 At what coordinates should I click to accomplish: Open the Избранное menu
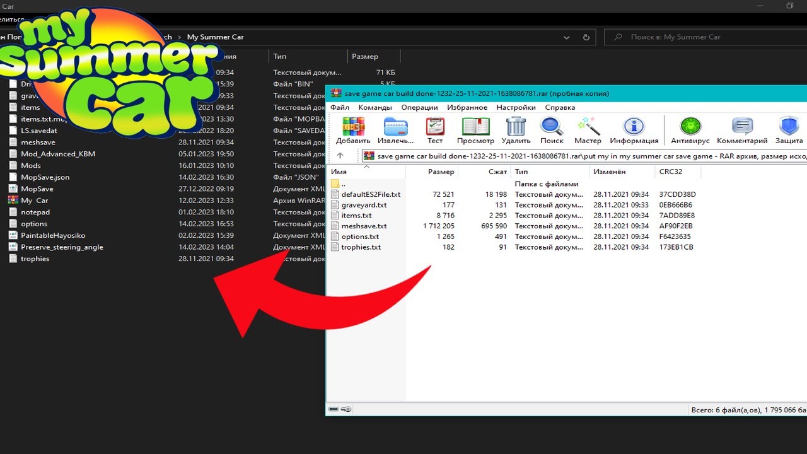click(467, 107)
